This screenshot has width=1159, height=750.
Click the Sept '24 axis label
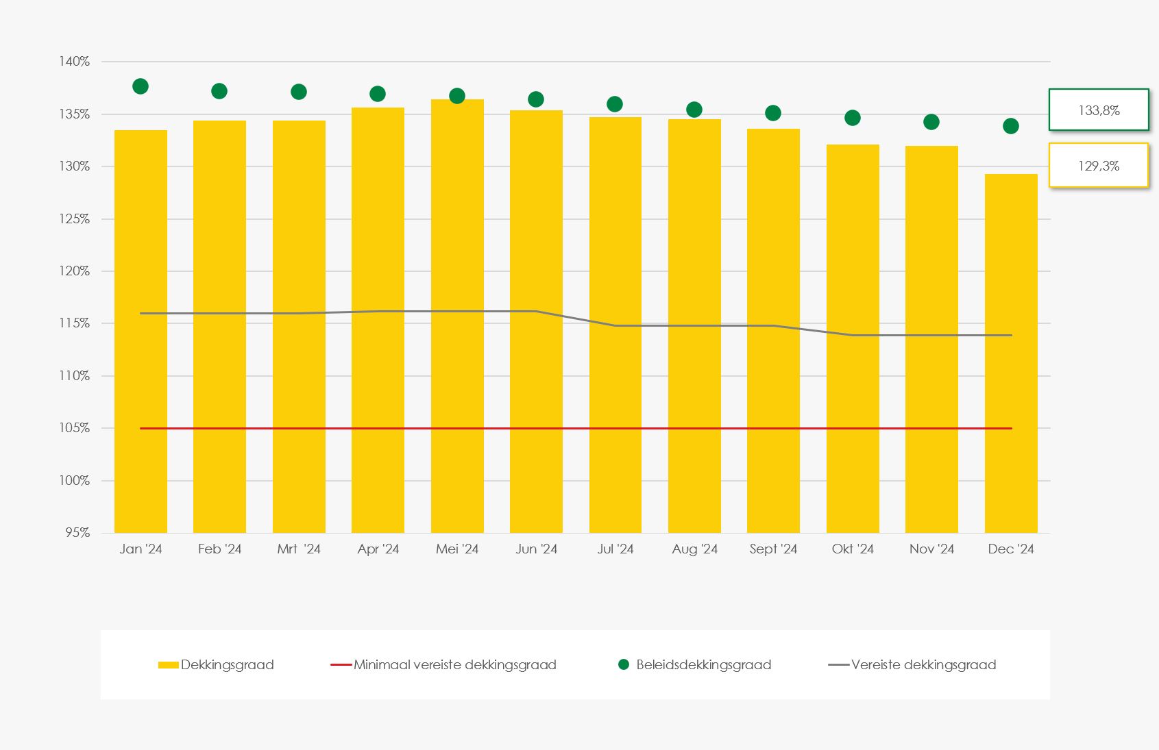773,549
